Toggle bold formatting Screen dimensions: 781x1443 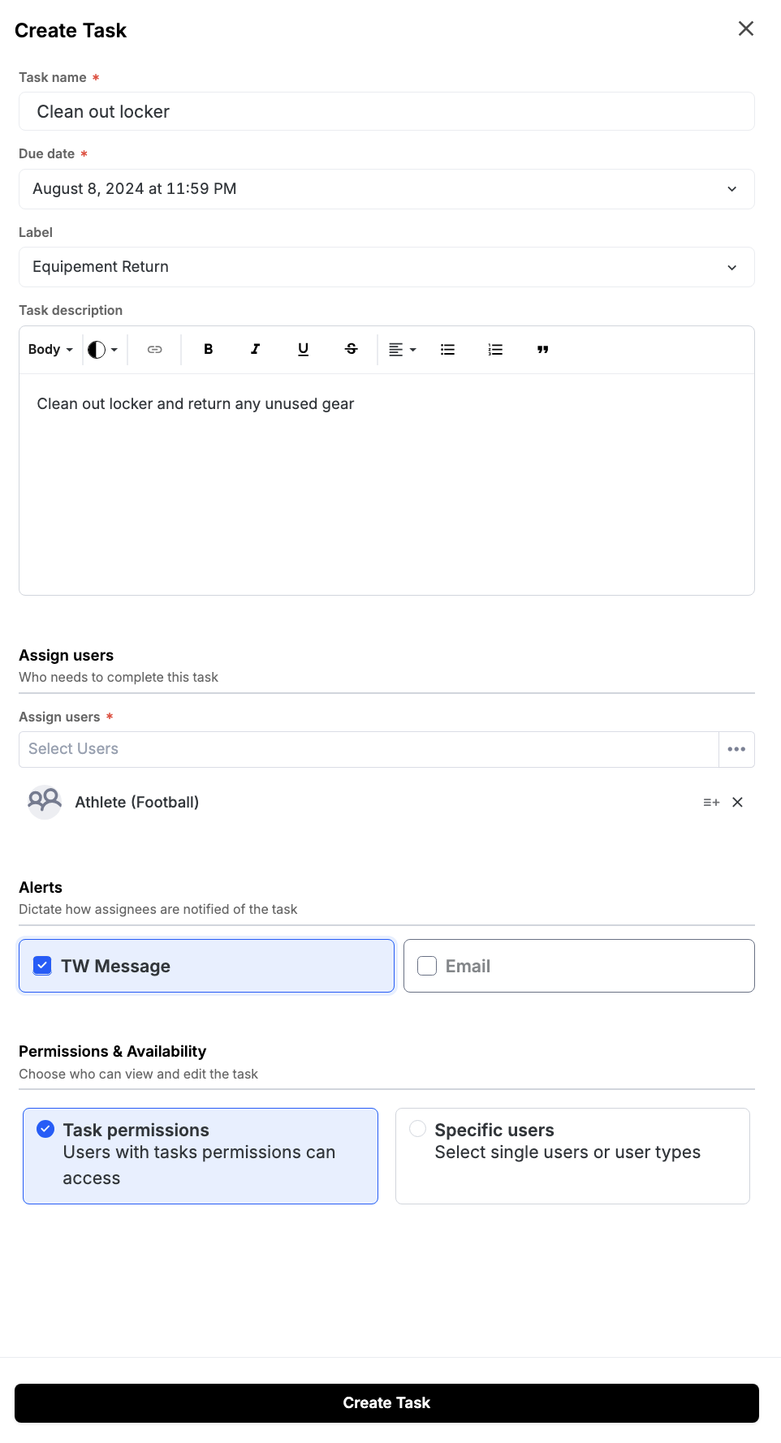208,350
